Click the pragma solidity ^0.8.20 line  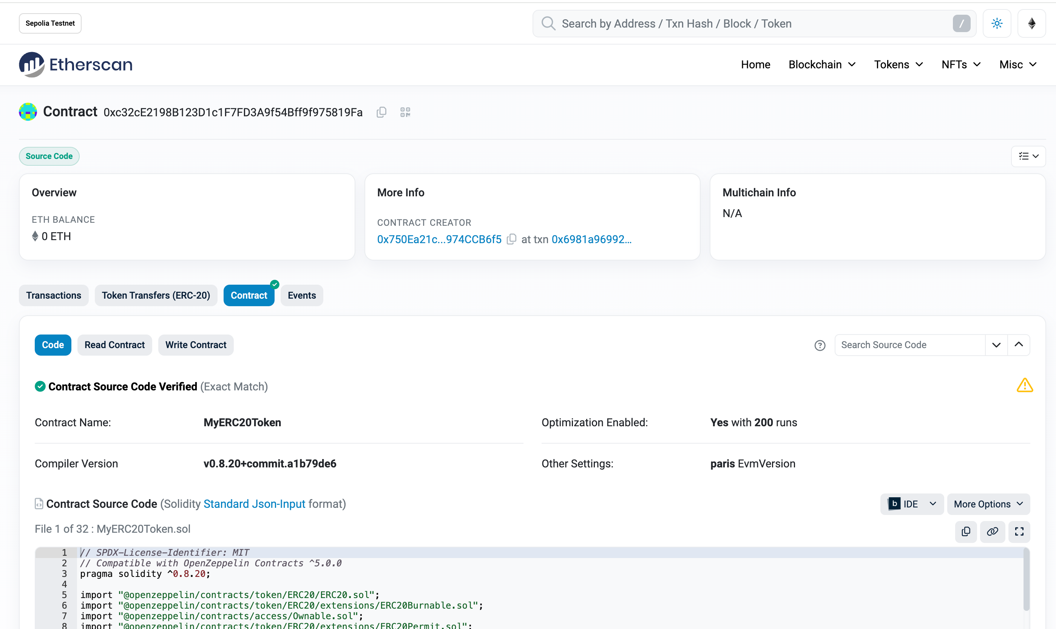click(x=145, y=574)
